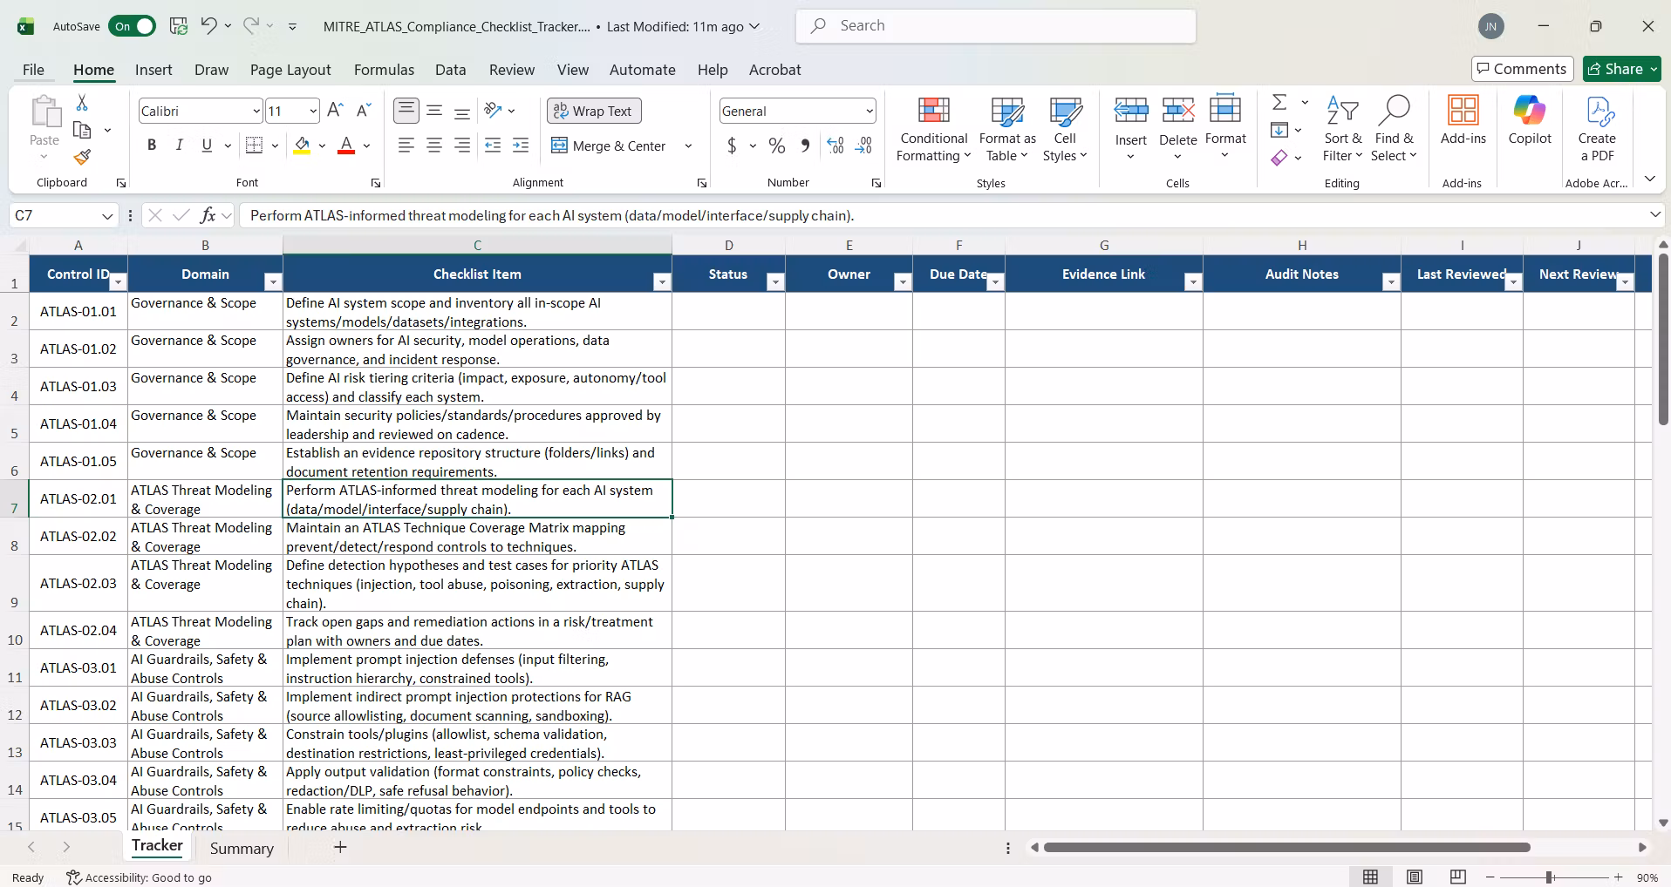Open the Owner column filter dropdown
Image resolution: width=1671 pixels, height=887 pixels.
tap(903, 281)
